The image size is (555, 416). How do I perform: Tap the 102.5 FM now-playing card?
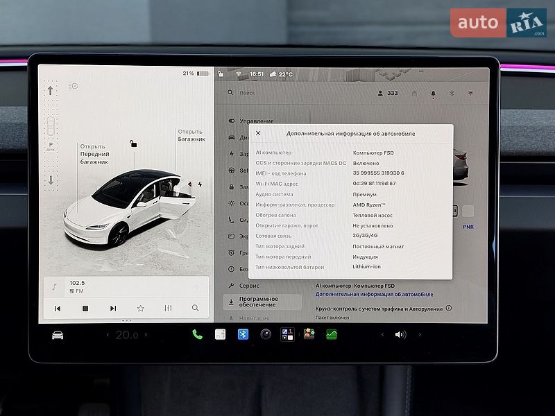point(126,287)
